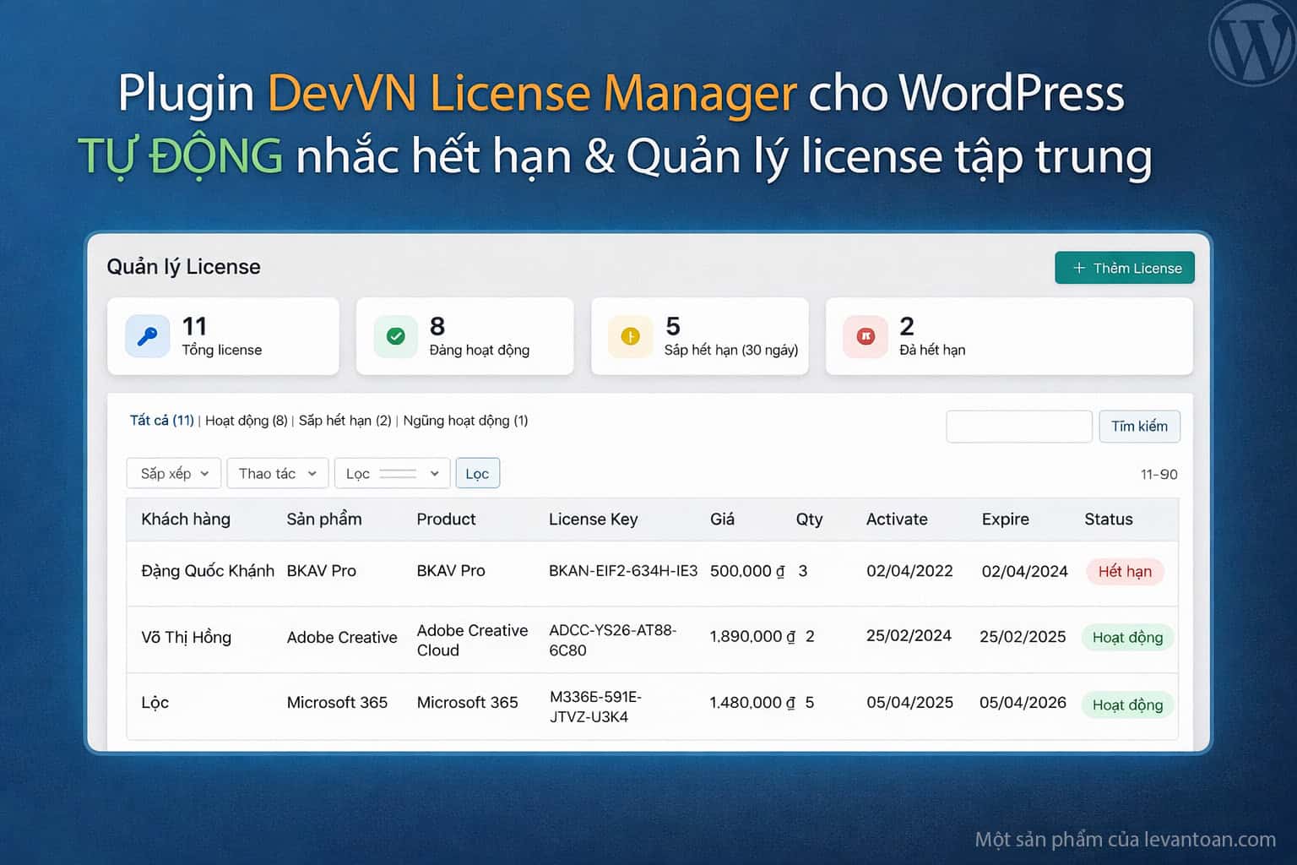The width and height of the screenshot is (1297, 865).
Task: Expand the Thao tác dropdown
Action: pos(277,473)
